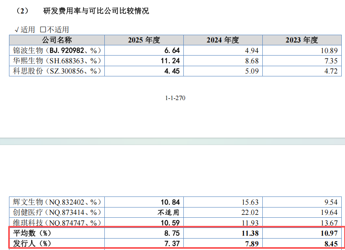Select the 维琪科技 company name cell
This screenshot has height=250, width=345.
[x=57, y=223]
